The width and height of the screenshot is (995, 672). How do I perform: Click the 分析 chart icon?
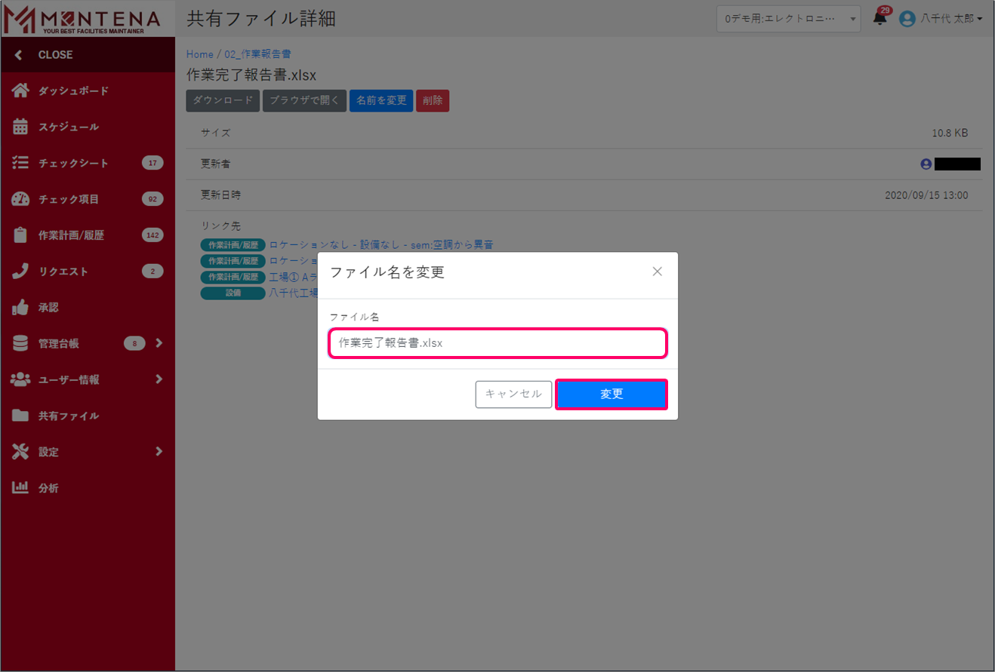[x=20, y=488]
